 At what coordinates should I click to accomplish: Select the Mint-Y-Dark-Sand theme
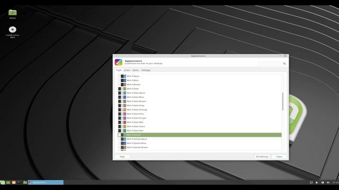pos(200,127)
